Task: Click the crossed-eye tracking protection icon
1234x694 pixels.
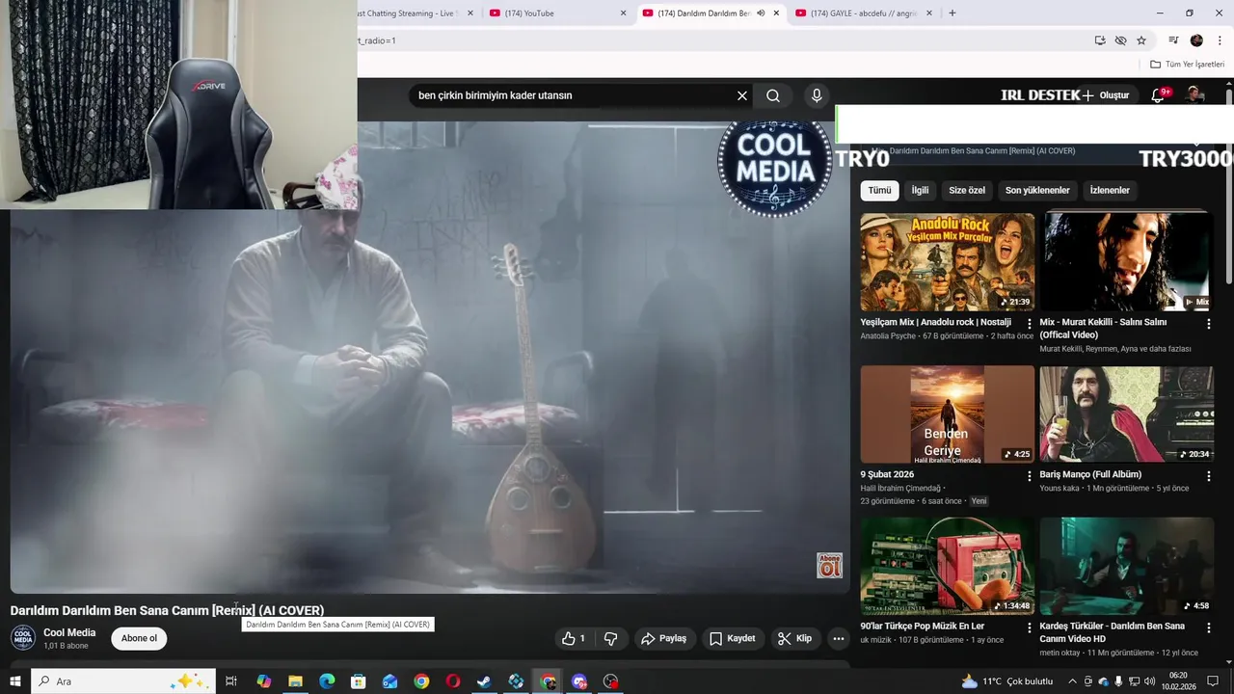Action: 1120,40
